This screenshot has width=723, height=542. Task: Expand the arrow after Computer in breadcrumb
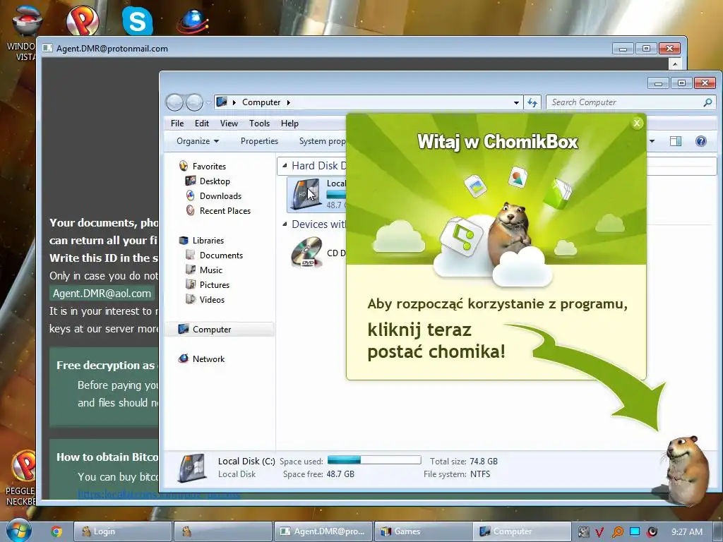[x=289, y=102]
